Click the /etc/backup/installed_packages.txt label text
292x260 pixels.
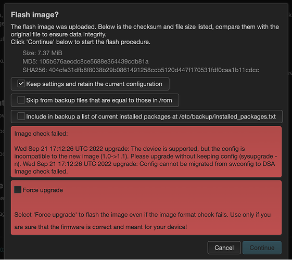(227, 116)
